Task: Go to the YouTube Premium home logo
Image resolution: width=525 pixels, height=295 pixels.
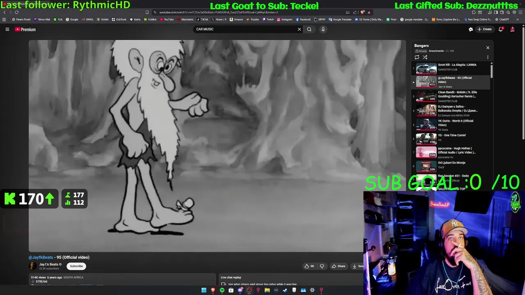Action: tap(25, 29)
